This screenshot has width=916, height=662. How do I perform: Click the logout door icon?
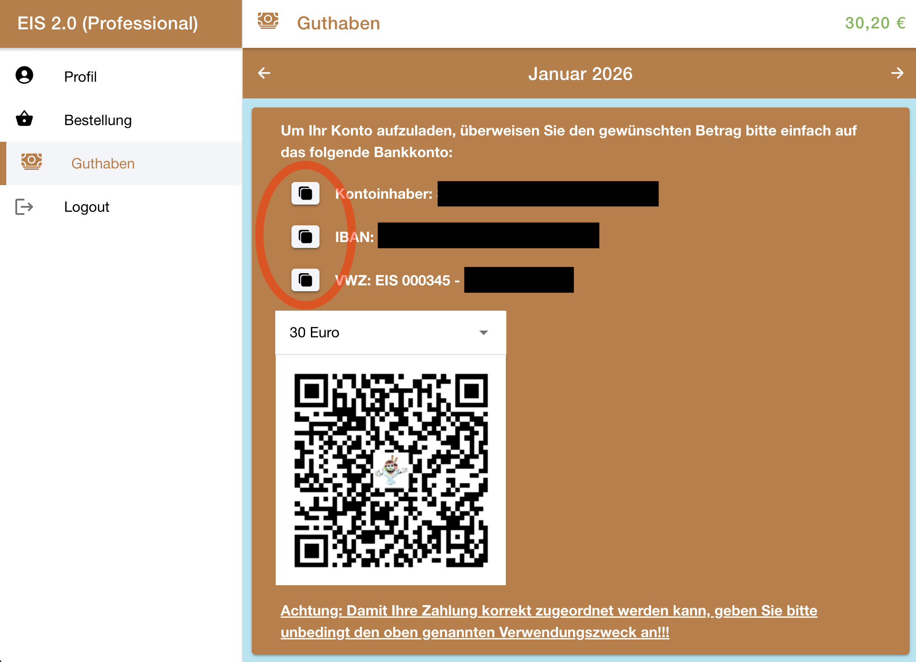(x=24, y=207)
